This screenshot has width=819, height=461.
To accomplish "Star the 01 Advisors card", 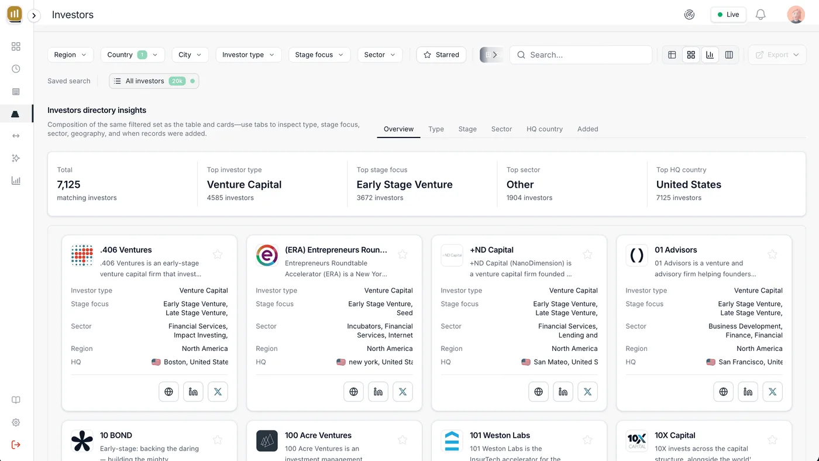I will (x=772, y=254).
